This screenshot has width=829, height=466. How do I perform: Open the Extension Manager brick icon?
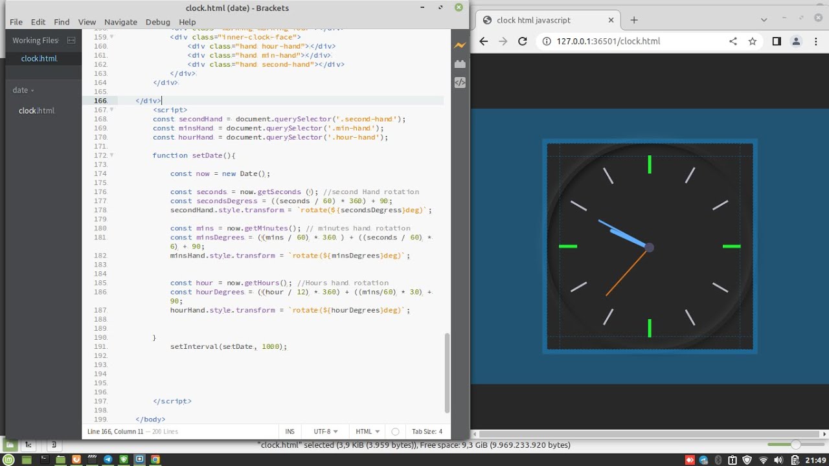pos(460,64)
